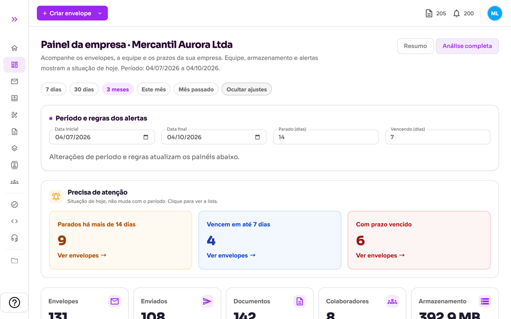Click the document icon on Documentos card
The height and width of the screenshot is (319, 511).
[300, 301]
